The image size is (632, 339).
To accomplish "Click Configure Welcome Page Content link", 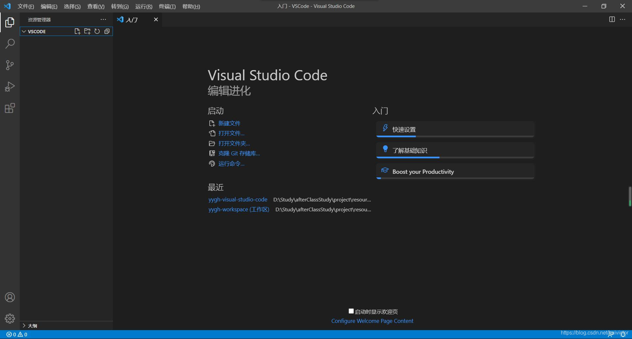I will point(372,321).
